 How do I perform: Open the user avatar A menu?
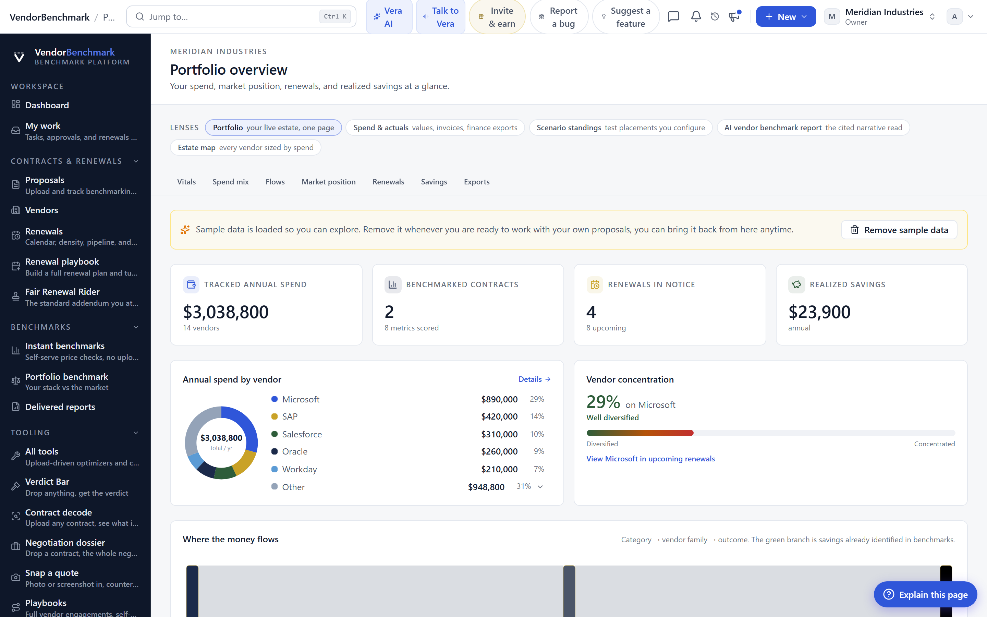pyautogui.click(x=960, y=17)
